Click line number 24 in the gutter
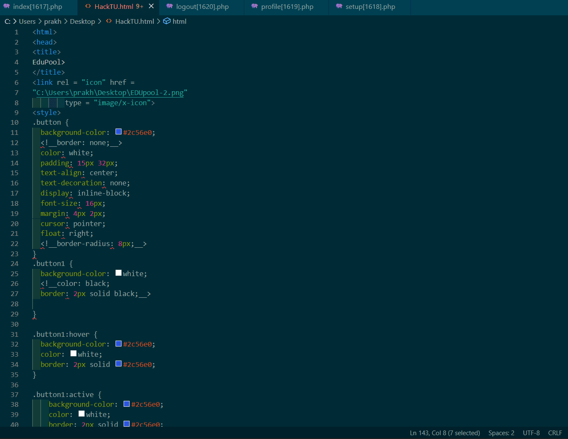The height and width of the screenshot is (439, 568). [x=14, y=263]
